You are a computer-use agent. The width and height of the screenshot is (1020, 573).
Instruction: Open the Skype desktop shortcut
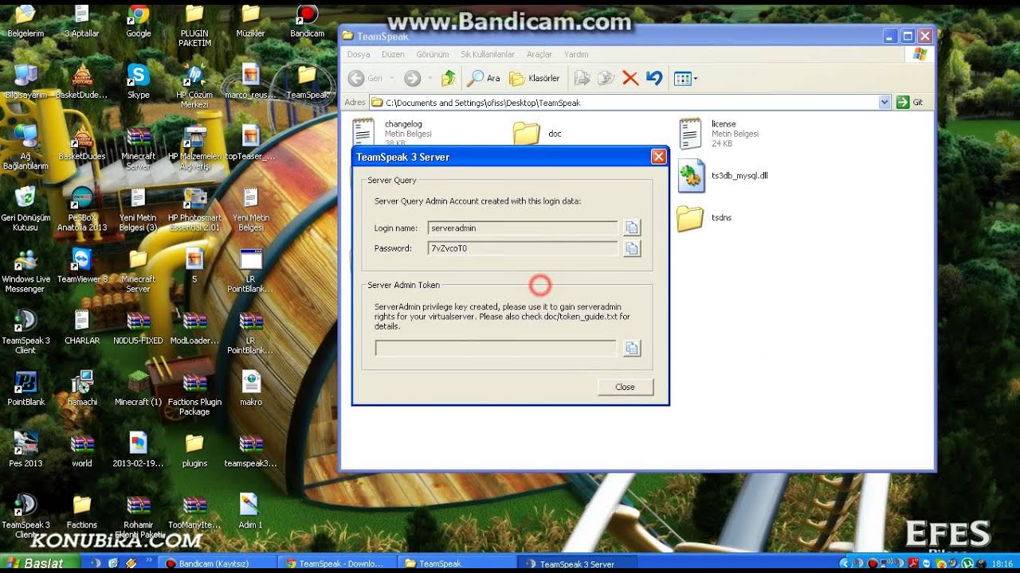pos(139,82)
